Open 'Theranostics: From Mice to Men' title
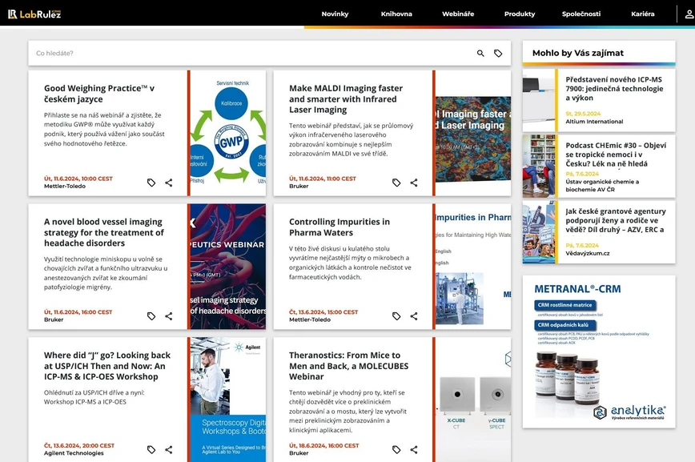The height and width of the screenshot is (462, 695). (349, 366)
